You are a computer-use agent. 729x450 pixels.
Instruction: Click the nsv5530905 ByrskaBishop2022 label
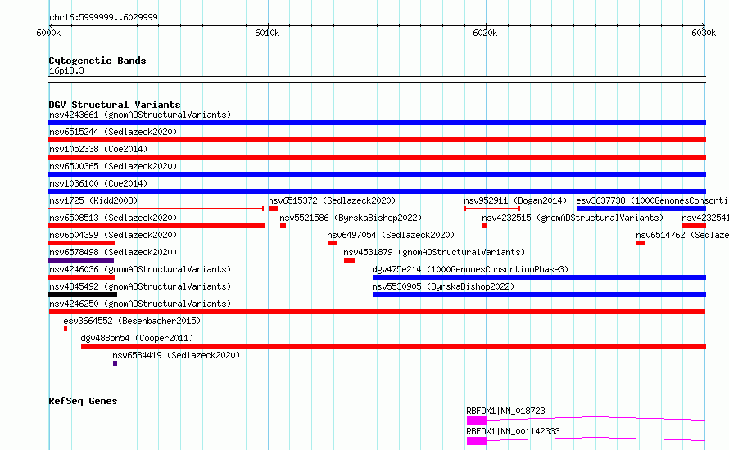[443, 286]
